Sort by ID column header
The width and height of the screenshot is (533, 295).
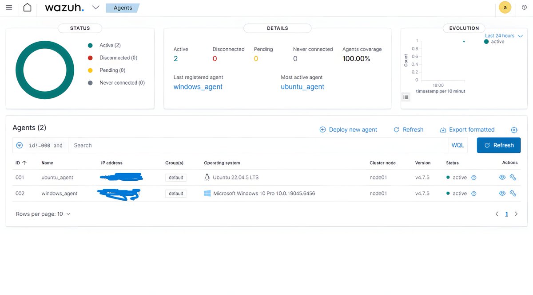(x=21, y=163)
